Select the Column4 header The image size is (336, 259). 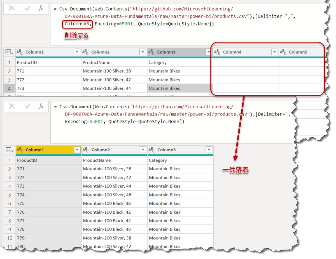click(x=246, y=52)
